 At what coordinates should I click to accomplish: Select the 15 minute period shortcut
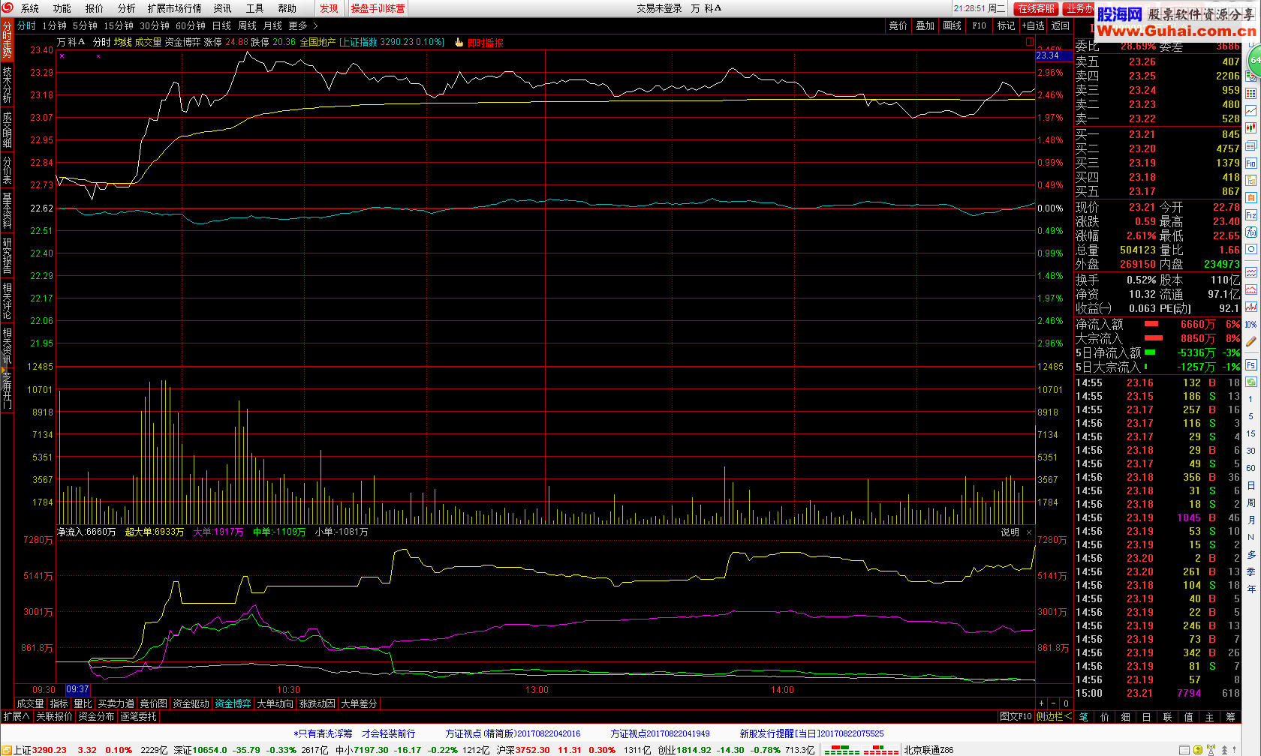click(x=1251, y=433)
